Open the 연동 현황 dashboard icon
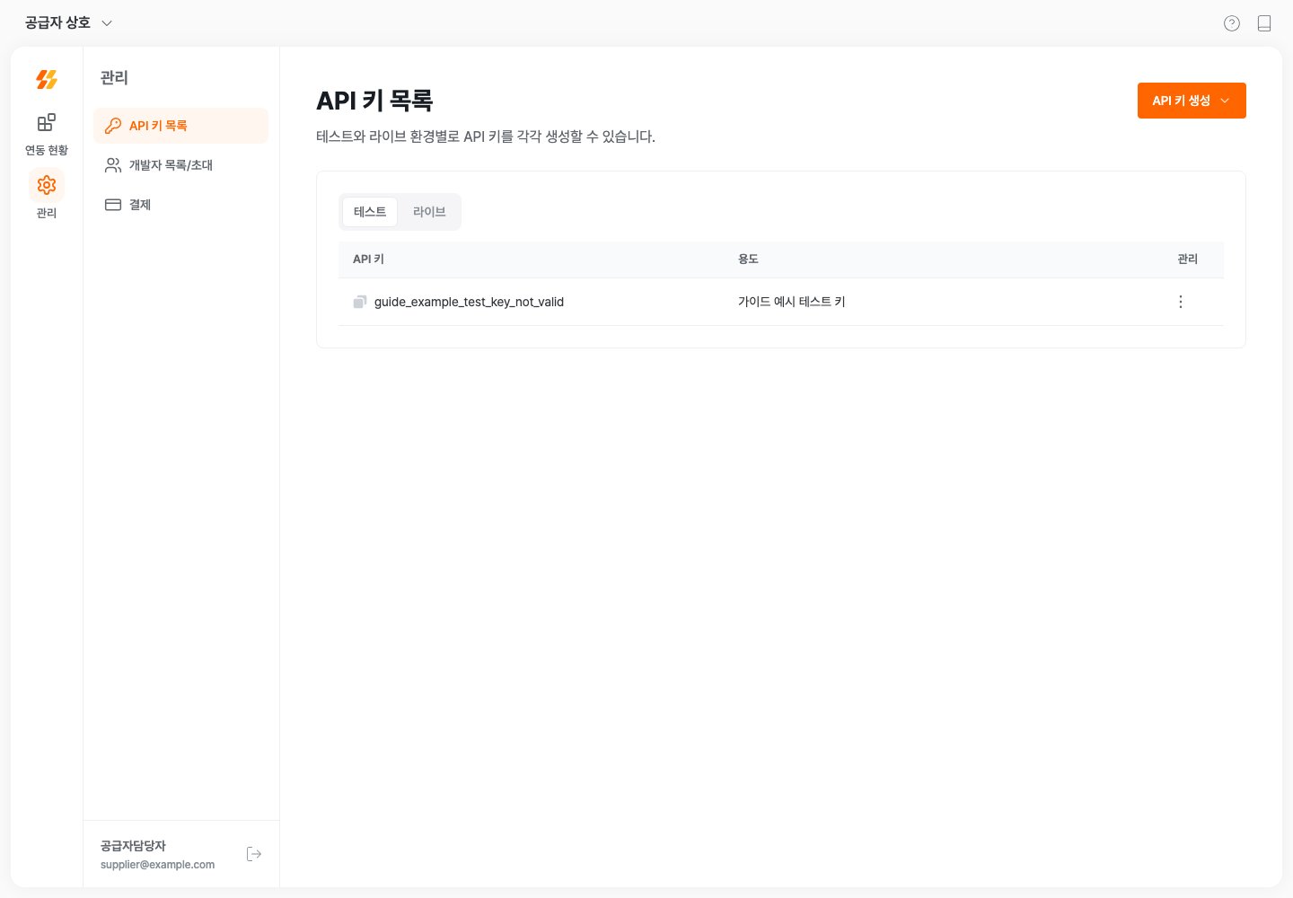This screenshot has height=898, width=1293. click(x=47, y=123)
